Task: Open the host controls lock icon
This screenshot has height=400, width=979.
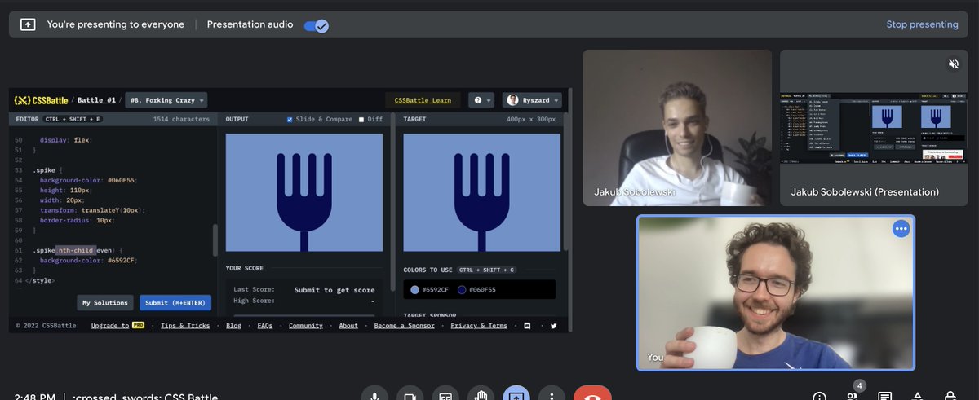Action: coord(950,397)
